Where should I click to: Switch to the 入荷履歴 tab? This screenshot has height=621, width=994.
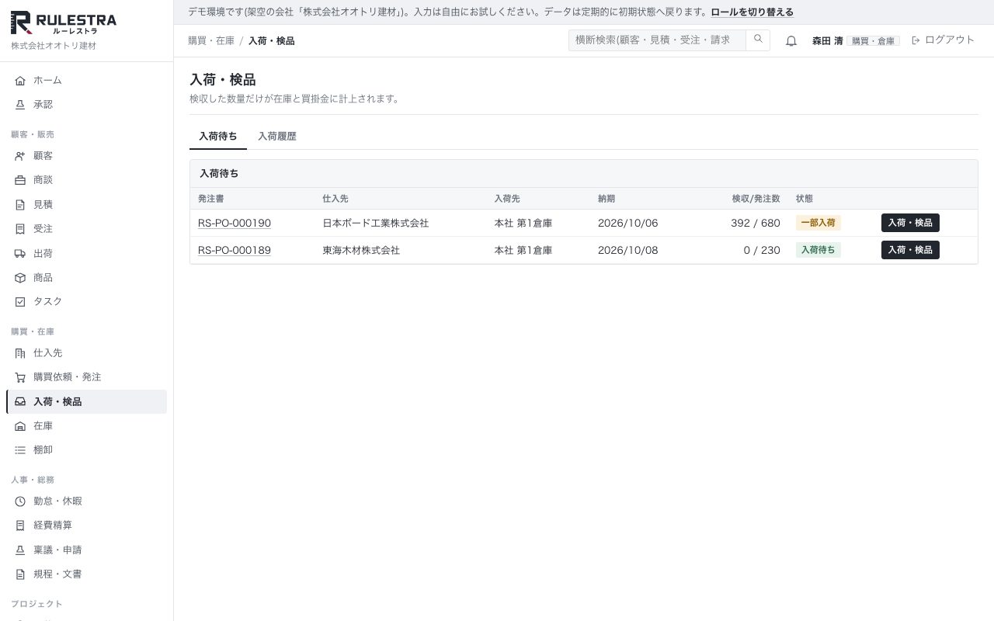[x=277, y=137]
